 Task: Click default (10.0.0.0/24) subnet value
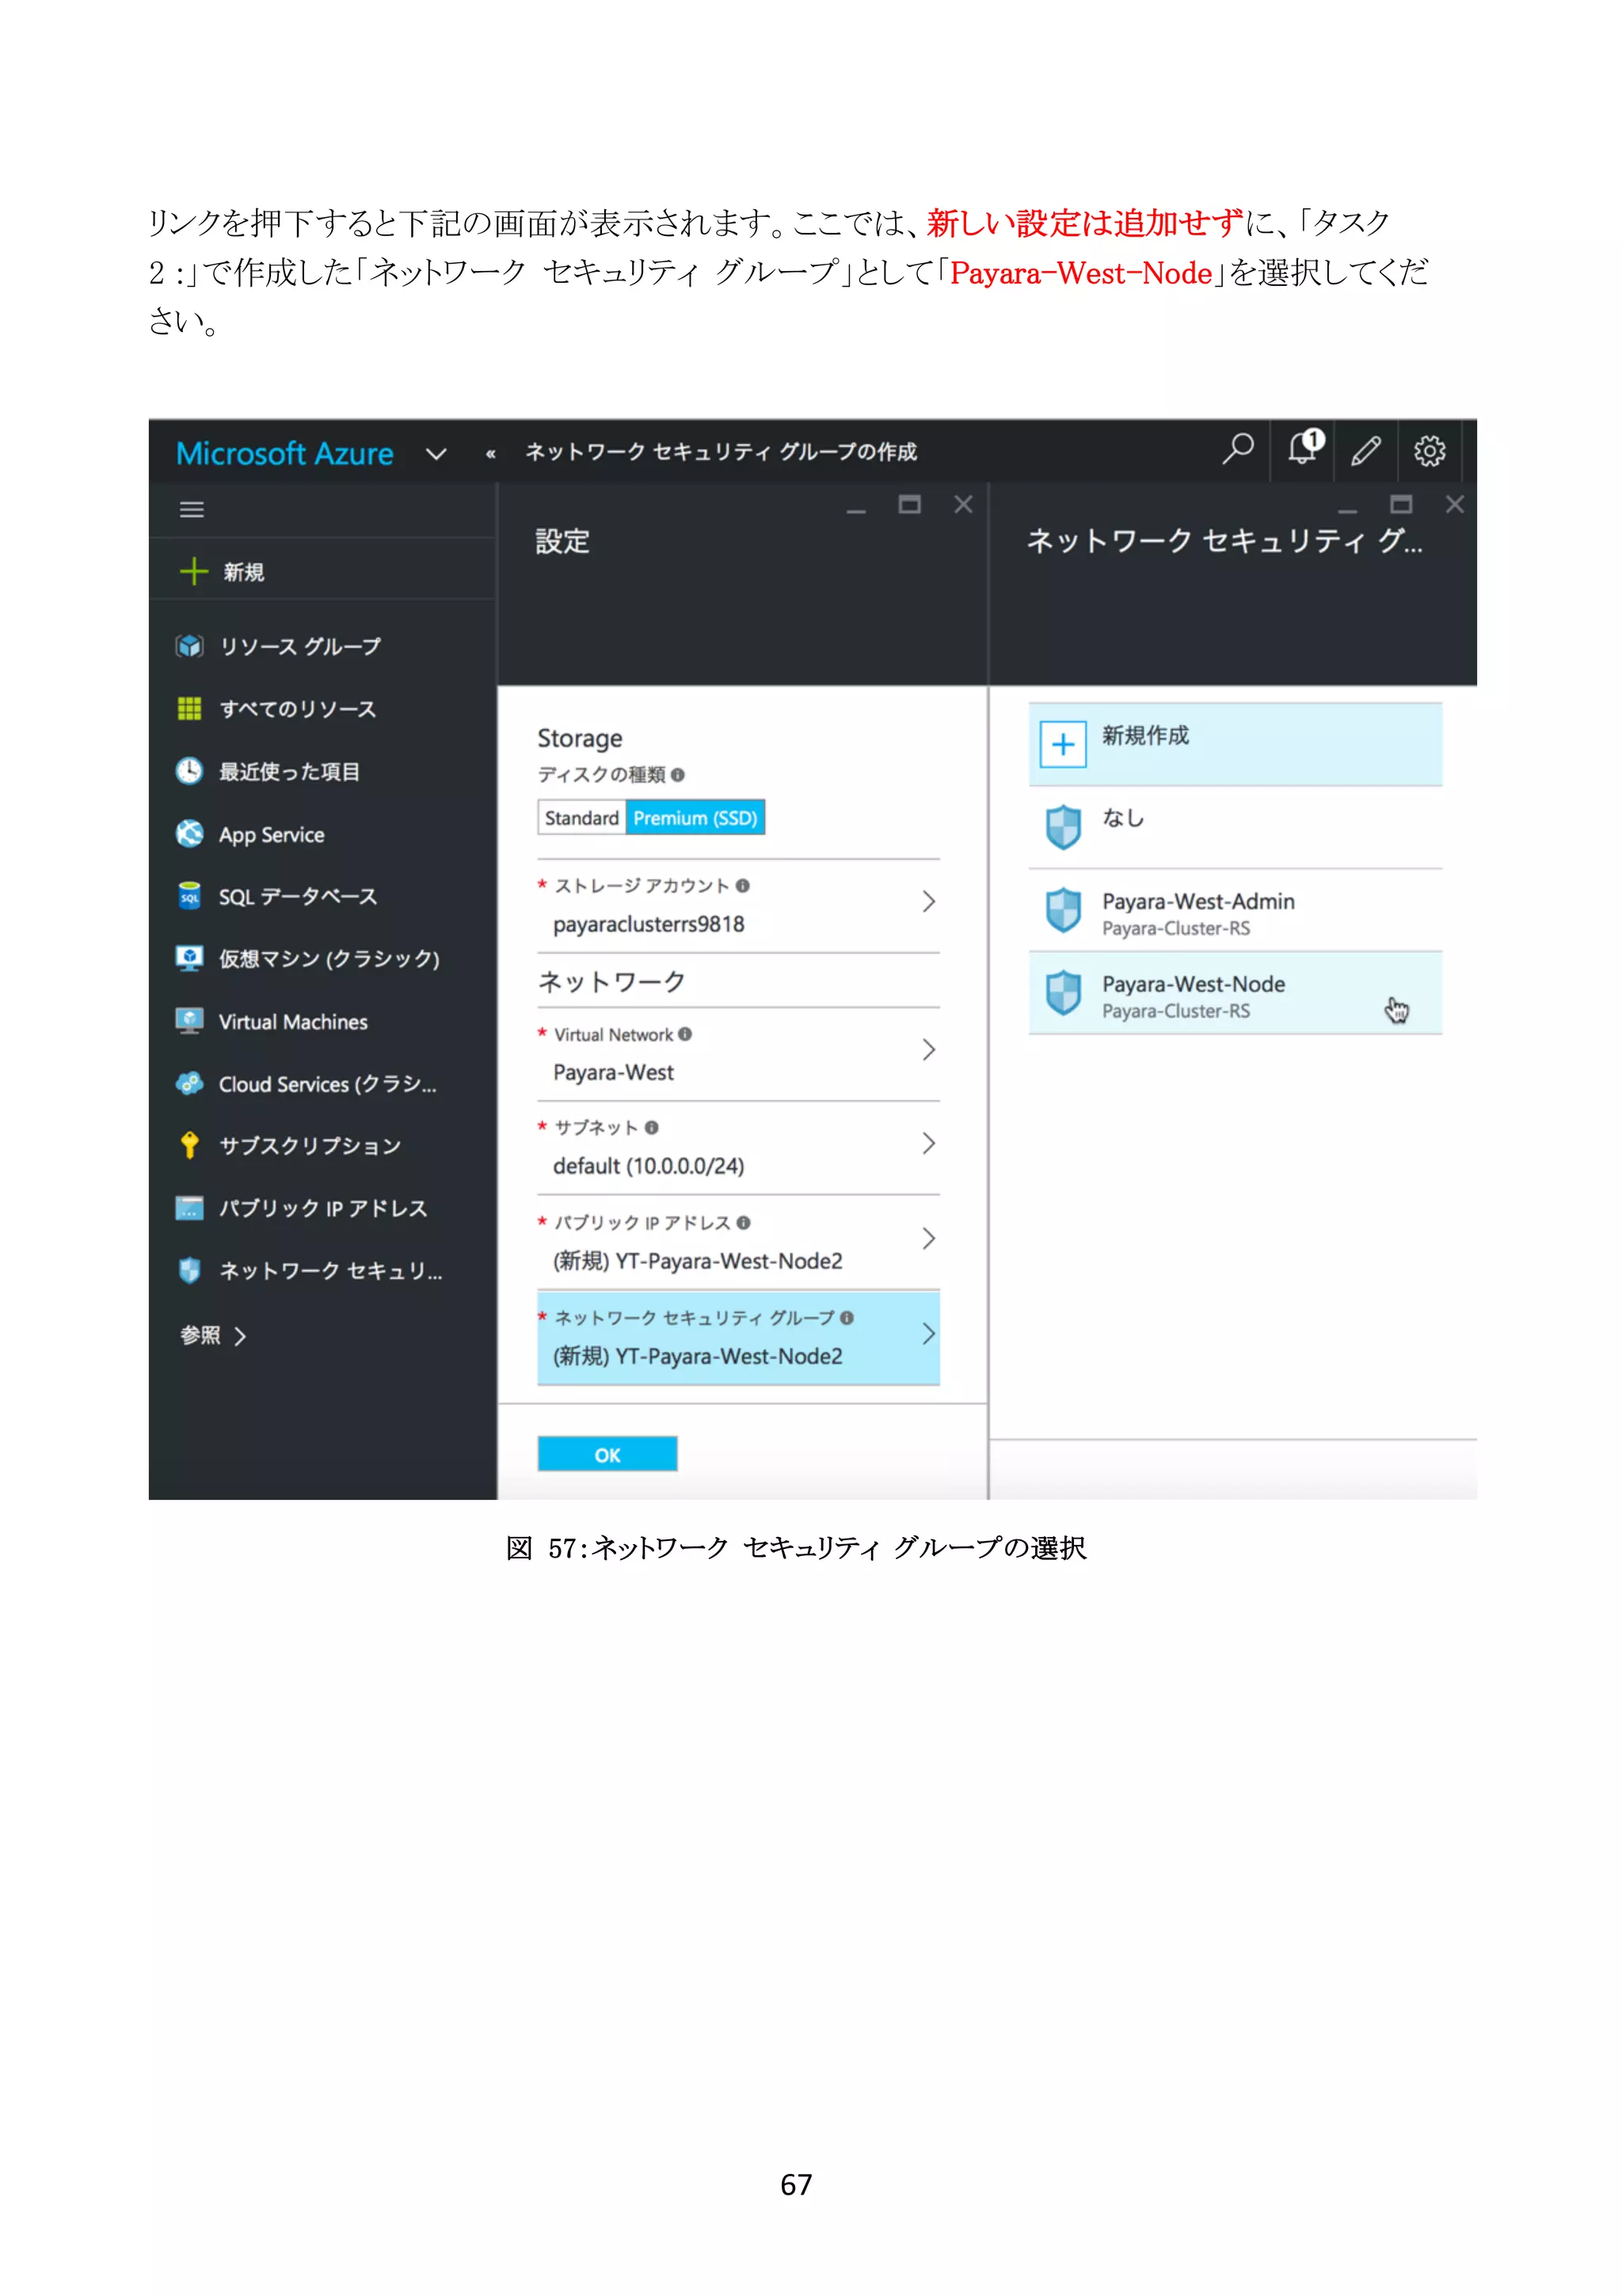coord(649,1167)
